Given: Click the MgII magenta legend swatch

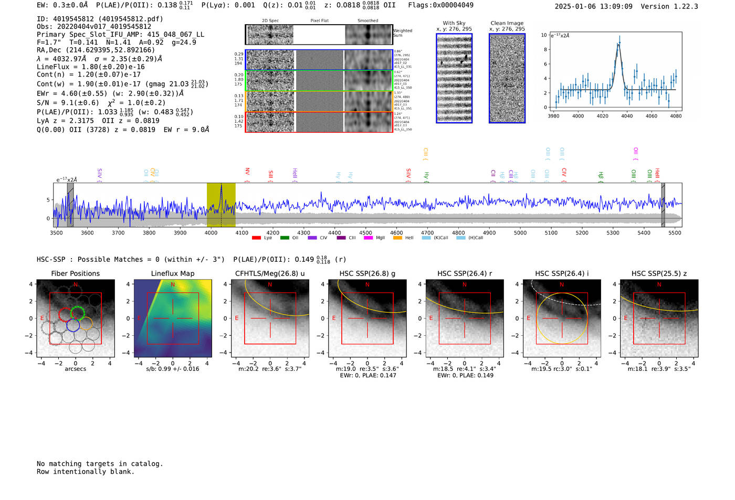Looking at the screenshot, I should [368, 238].
